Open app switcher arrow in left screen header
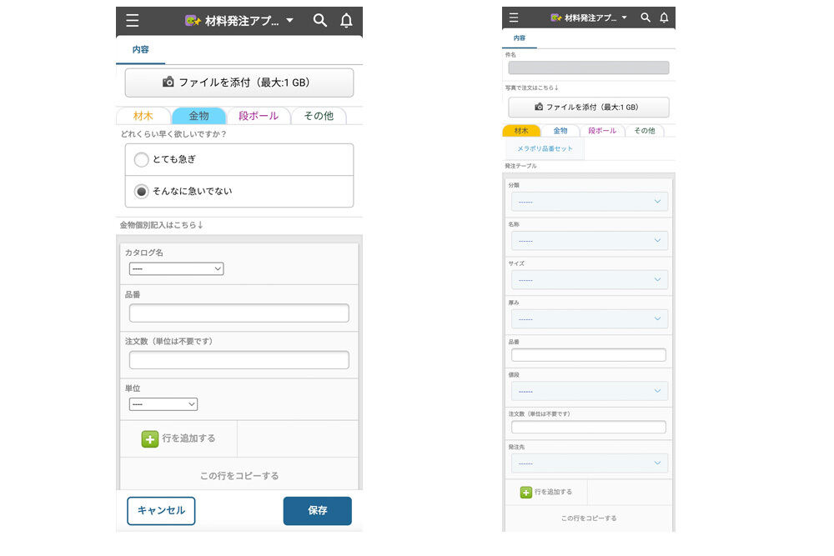Image resolution: width=834 pixels, height=556 pixels. 290,21
